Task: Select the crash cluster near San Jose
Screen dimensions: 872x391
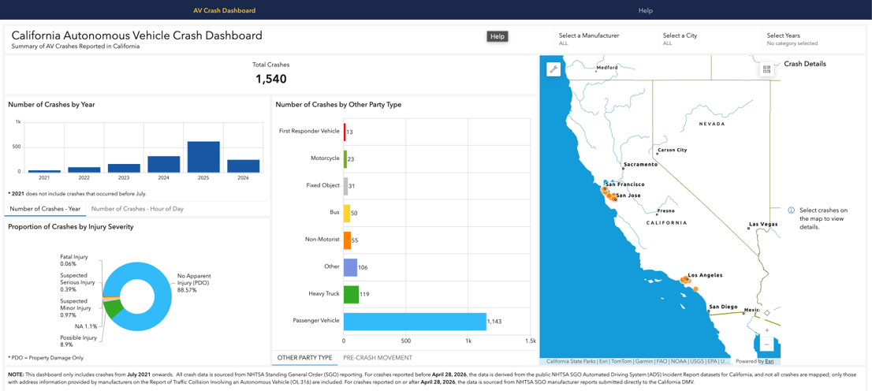Action: [x=613, y=197]
